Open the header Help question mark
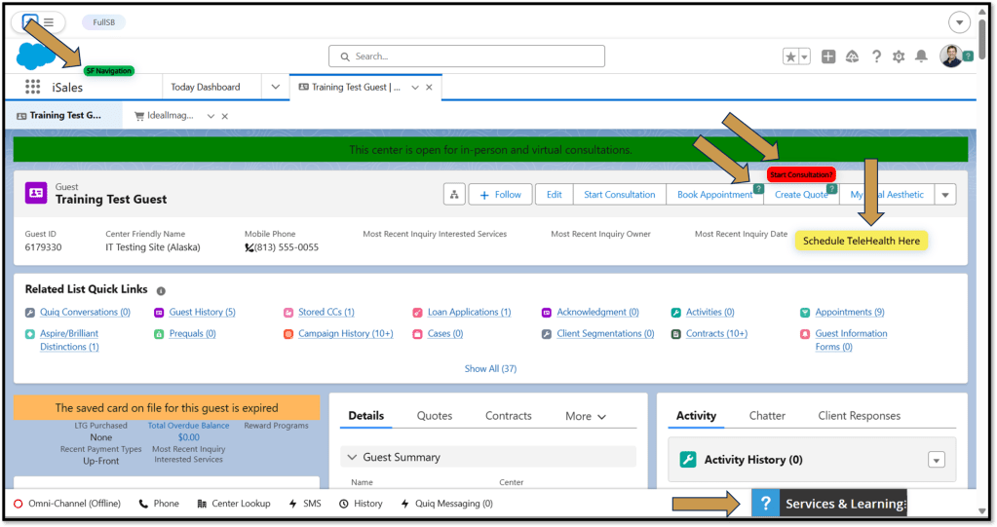This screenshot has width=997, height=527. [x=876, y=56]
